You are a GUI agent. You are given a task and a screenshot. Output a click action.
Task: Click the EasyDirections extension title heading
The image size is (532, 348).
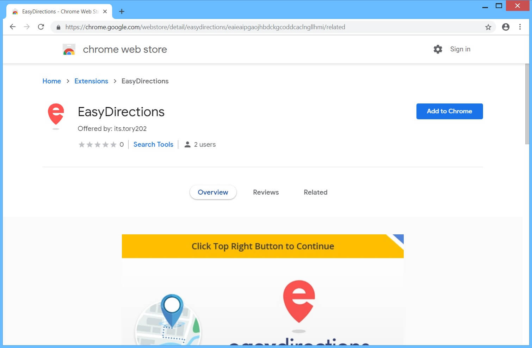pyautogui.click(x=121, y=112)
